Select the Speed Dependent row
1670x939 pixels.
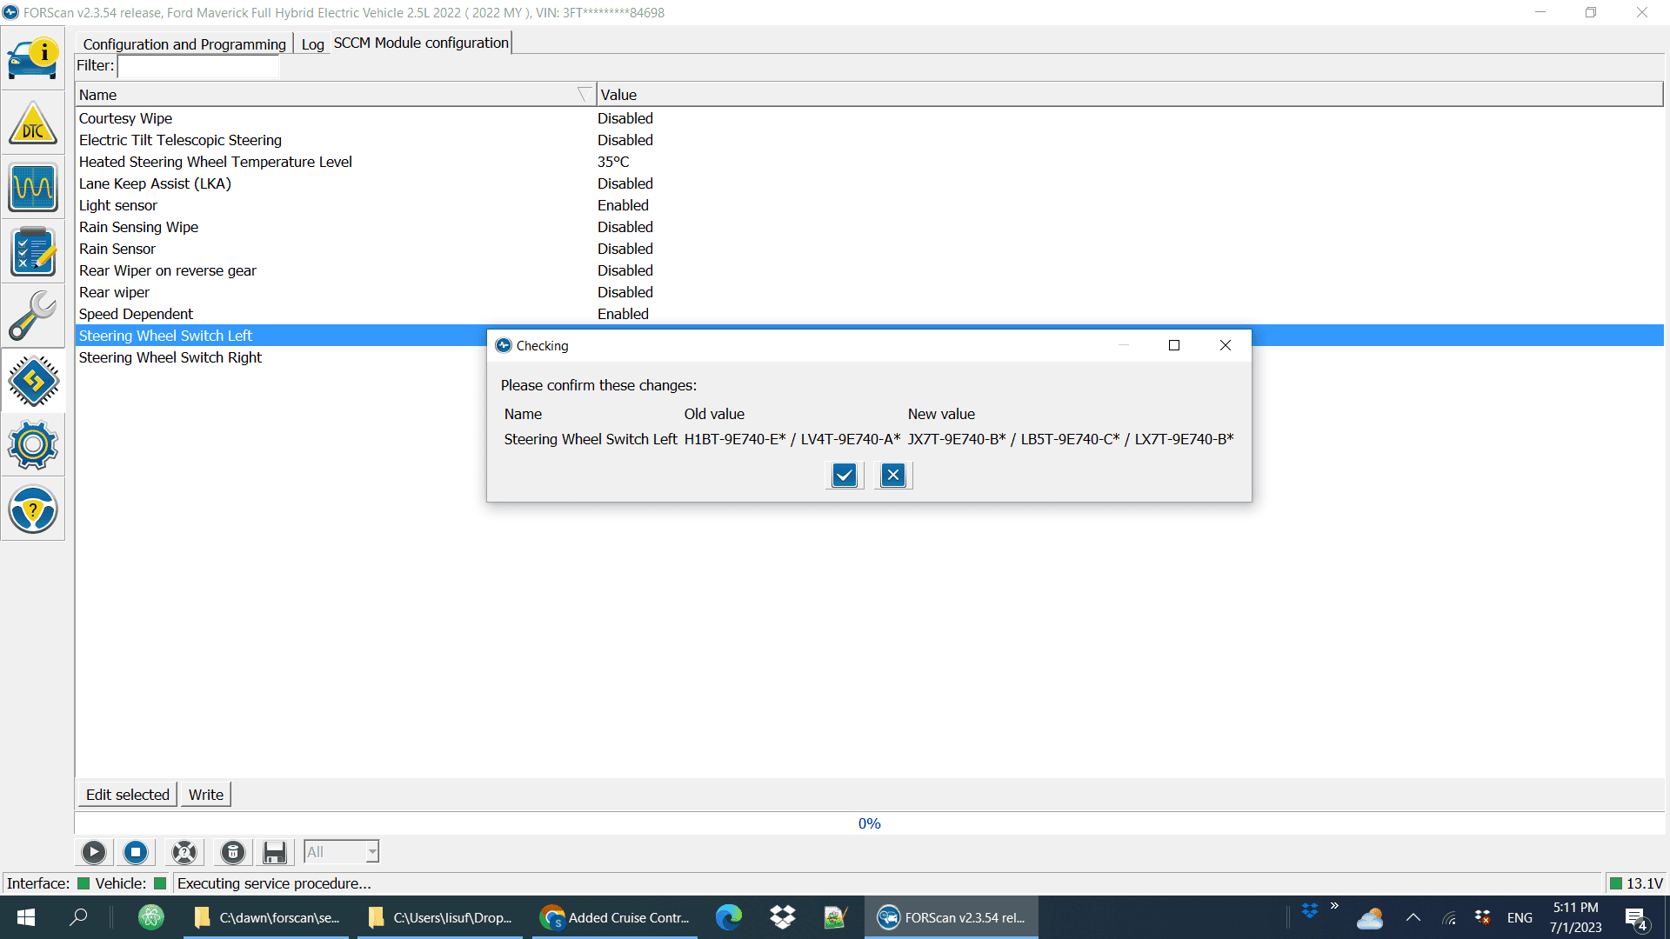coord(870,314)
